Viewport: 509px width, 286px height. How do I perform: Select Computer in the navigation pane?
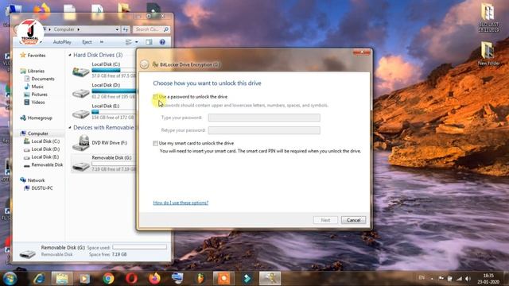tap(37, 133)
